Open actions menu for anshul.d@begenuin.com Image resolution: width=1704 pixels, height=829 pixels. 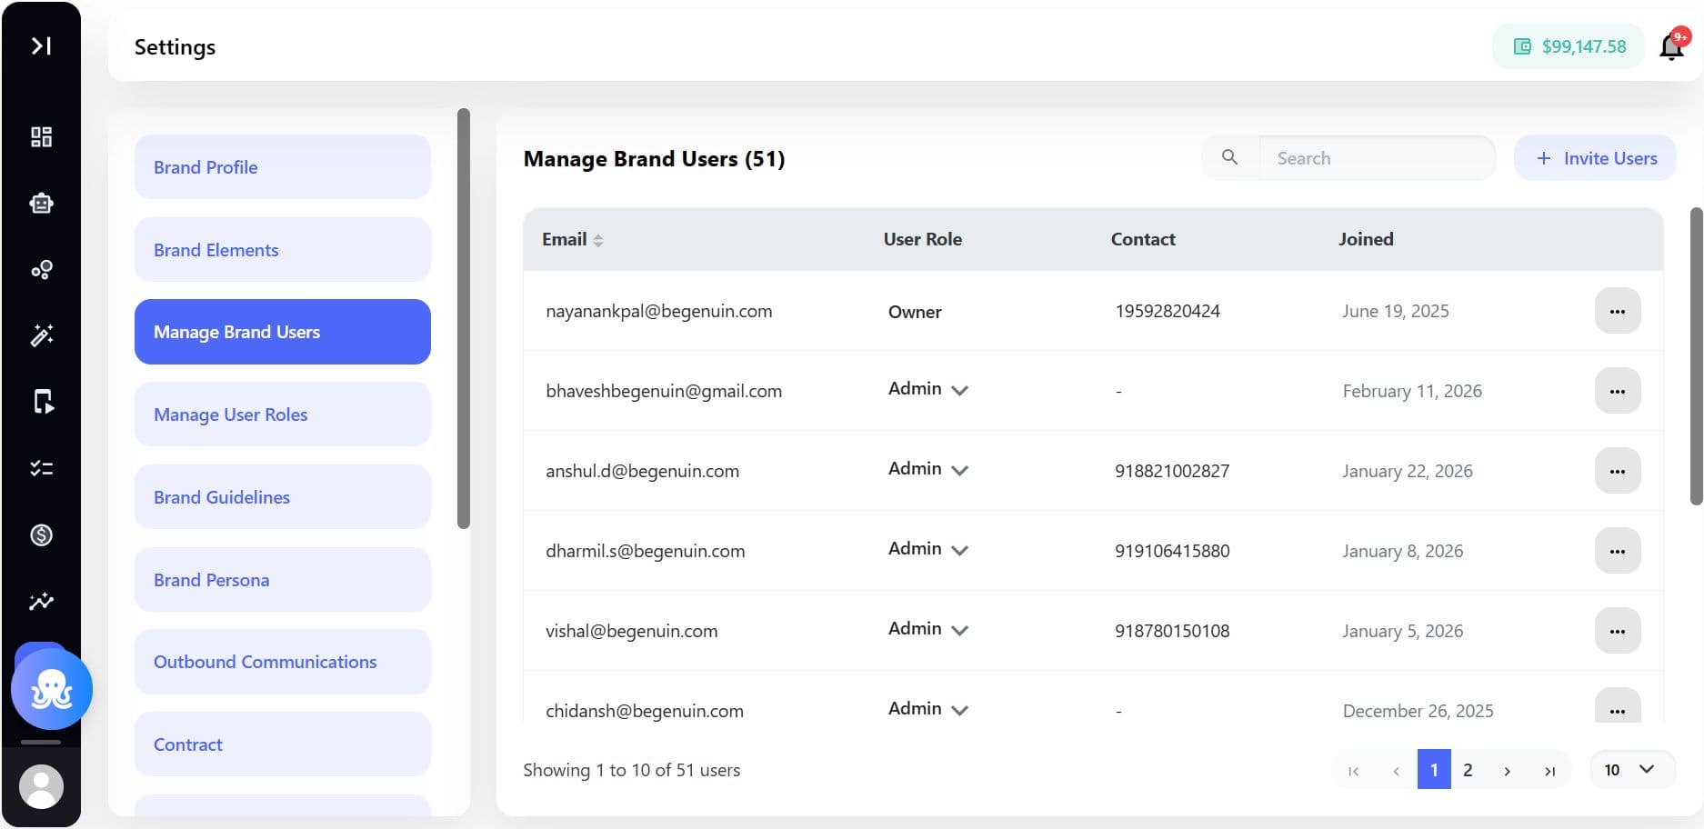1617,471
